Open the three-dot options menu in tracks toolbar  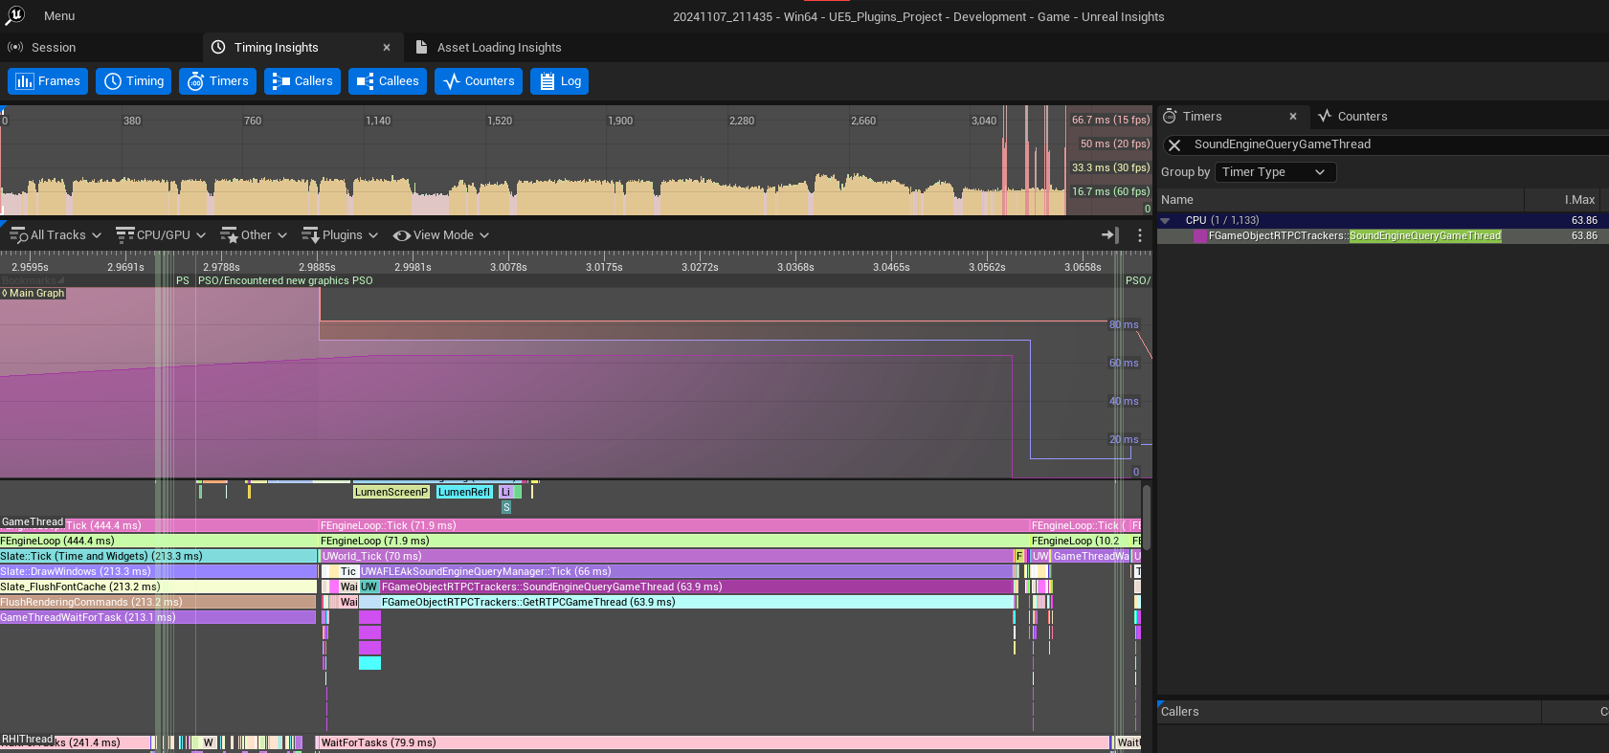pos(1139,234)
